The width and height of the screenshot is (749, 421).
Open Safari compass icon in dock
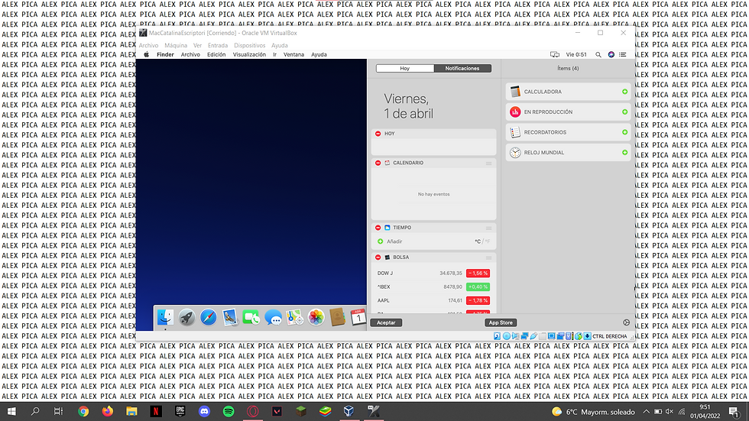click(x=208, y=317)
